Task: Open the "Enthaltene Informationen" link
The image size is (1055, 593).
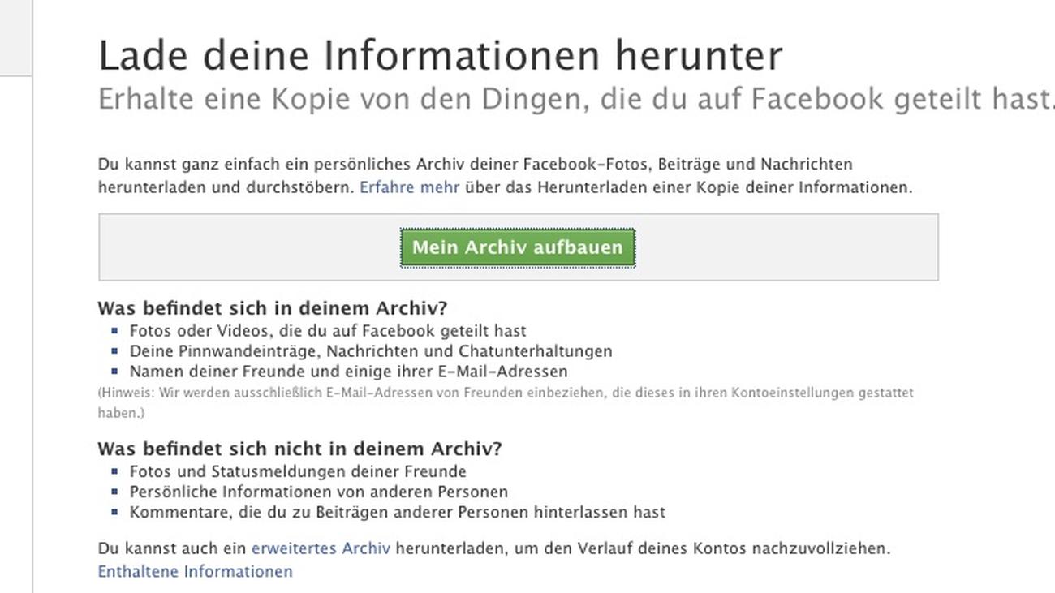Action: [195, 572]
